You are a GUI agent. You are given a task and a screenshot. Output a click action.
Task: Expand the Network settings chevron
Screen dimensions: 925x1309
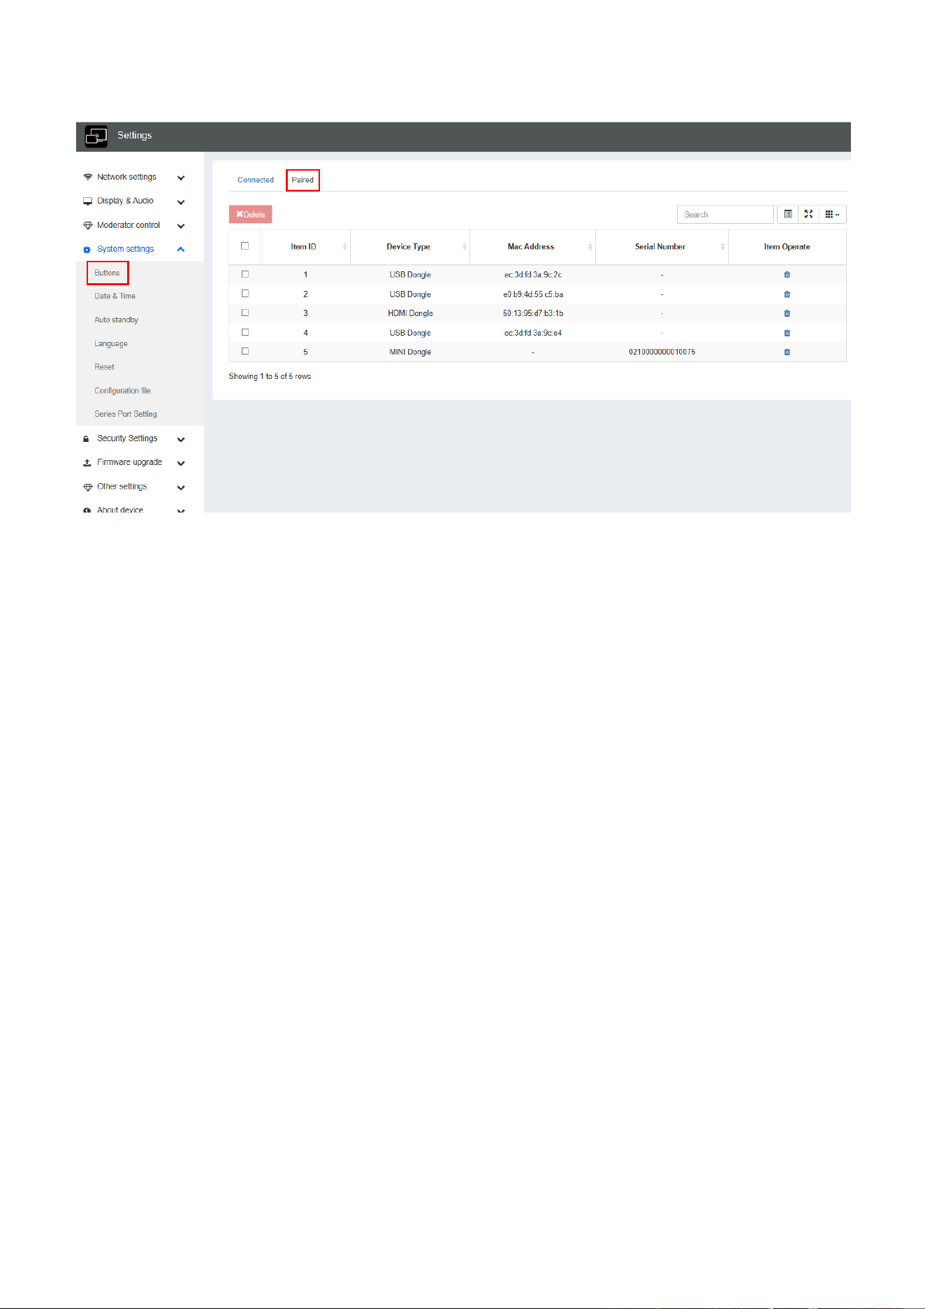tap(181, 178)
